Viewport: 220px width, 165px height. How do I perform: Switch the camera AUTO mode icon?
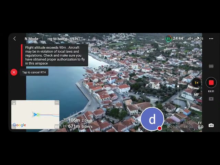(x=211, y=125)
